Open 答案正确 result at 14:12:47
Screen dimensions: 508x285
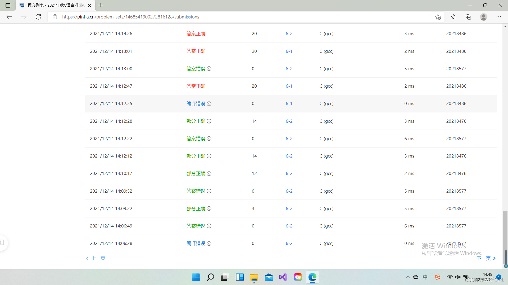point(196,86)
